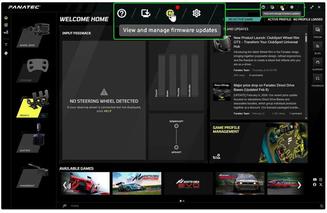Open the Price DDrop news thumbnail

click(x=222, y=92)
